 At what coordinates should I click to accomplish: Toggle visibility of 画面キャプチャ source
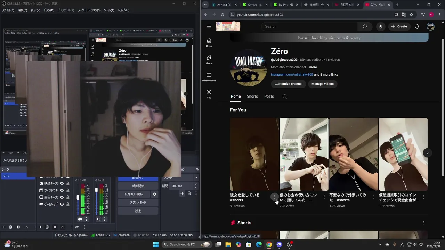click(62, 197)
